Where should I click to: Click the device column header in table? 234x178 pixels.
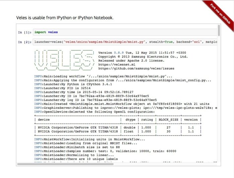point(44,120)
